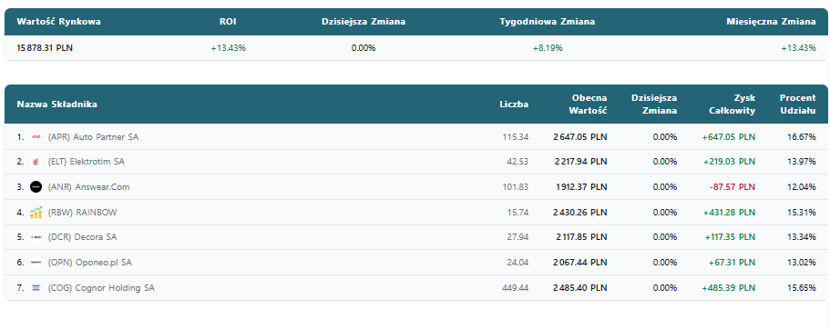Click the 16.67% portfolio share
Image resolution: width=830 pixels, height=329 pixels.
(x=802, y=136)
